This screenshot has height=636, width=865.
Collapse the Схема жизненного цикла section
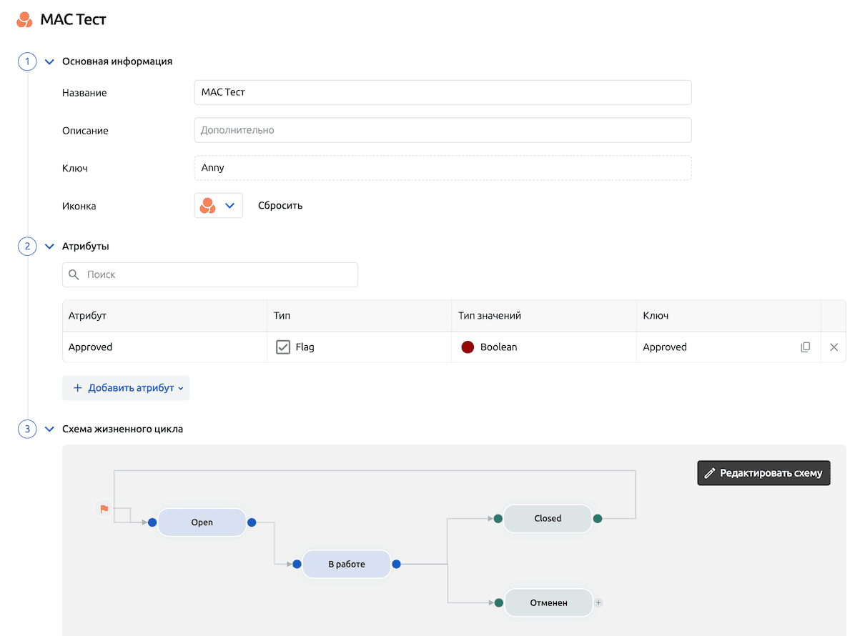[x=49, y=429]
